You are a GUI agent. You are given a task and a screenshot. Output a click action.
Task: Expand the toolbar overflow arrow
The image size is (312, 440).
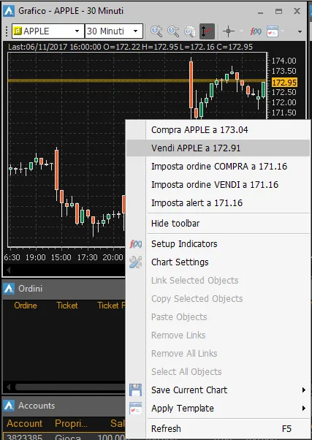click(300, 31)
